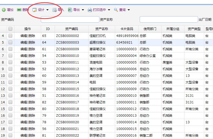The image size is (213, 139).
Task: Click the printer icon for 打印选中
Action: (90, 10)
